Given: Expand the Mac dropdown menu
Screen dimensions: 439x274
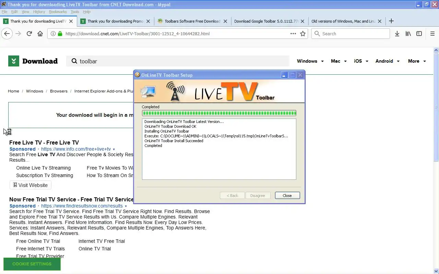Looking at the screenshot, I should [339, 61].
